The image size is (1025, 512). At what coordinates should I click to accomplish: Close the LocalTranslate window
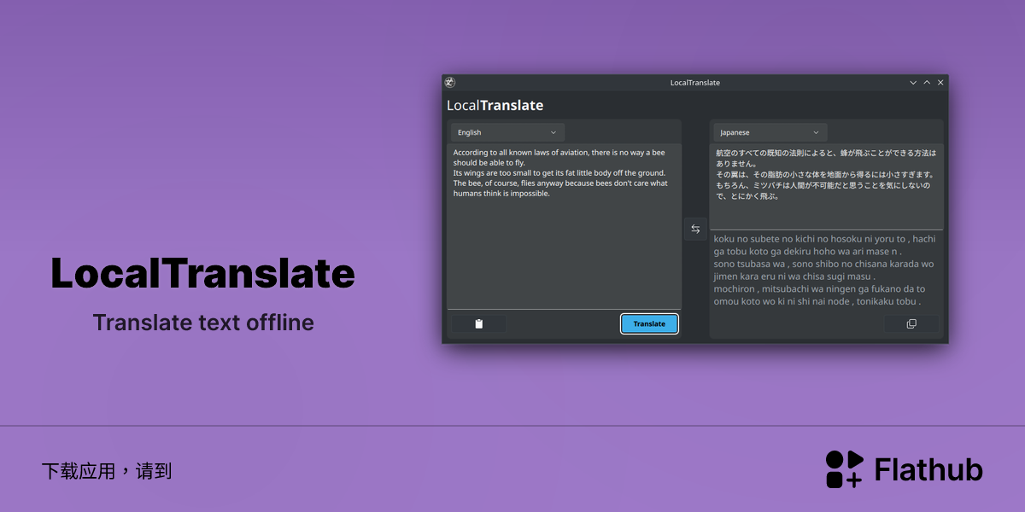pos(940,83)
